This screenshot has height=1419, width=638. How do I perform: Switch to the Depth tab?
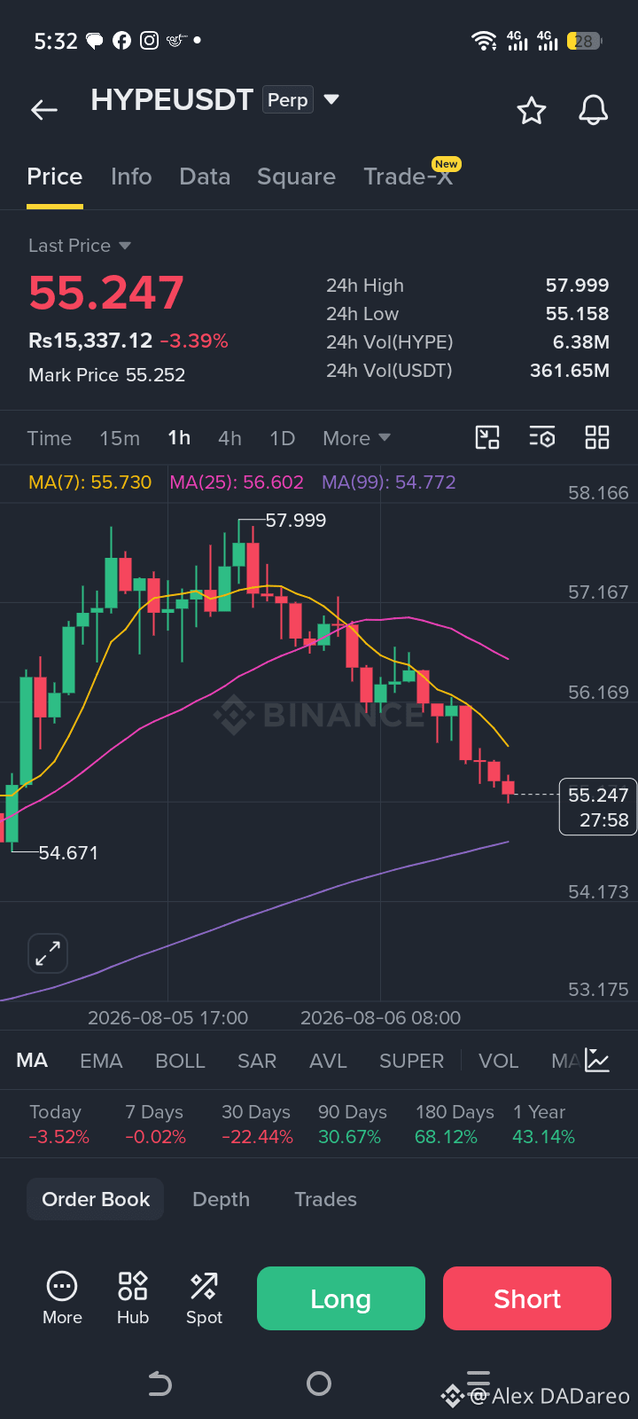(222, 1199)
